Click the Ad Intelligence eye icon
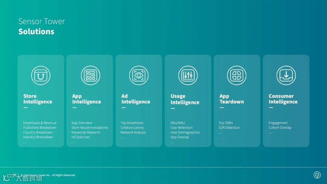327x184 pixels. pos(139,75)
